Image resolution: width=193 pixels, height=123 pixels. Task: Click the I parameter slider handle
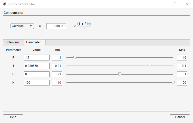(150, 66)
